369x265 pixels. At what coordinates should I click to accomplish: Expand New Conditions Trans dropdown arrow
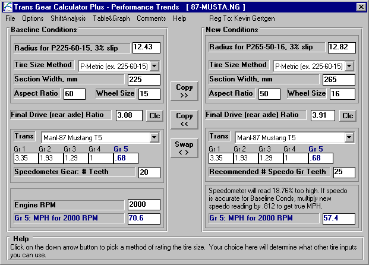pyautogui.click(x=349, y=137)
